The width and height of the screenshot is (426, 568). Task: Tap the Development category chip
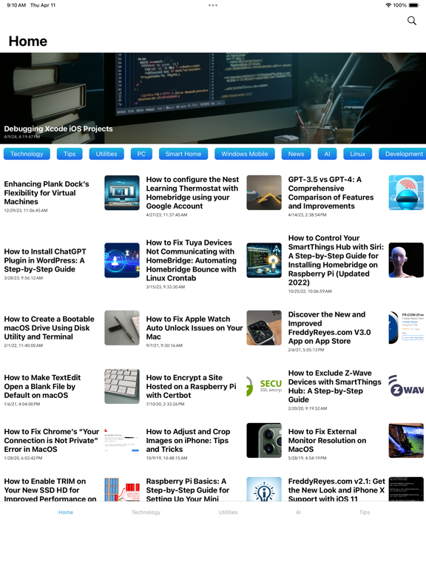tap(402, 154)
